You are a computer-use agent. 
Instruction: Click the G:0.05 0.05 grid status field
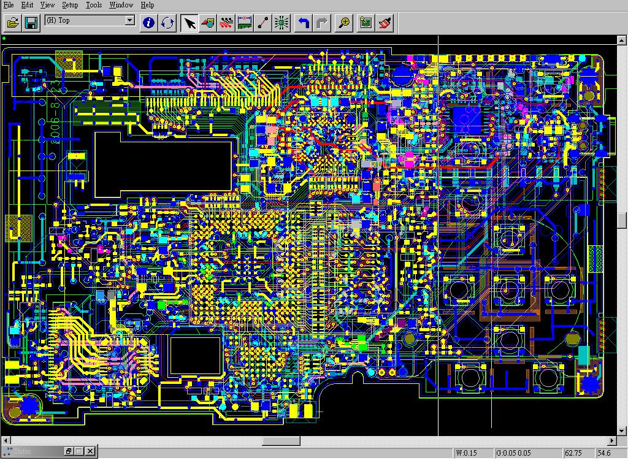tap(528, 453)
